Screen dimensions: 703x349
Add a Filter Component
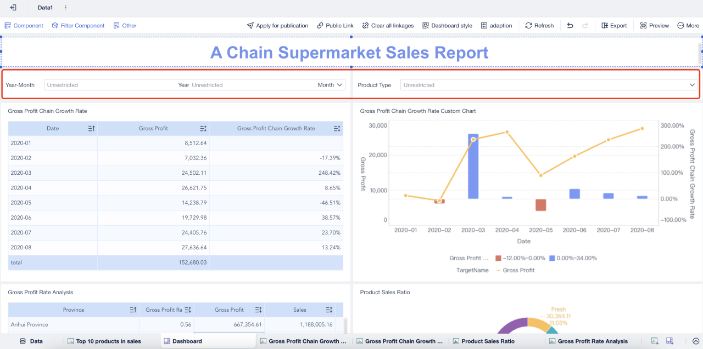(x=78, y=26)
